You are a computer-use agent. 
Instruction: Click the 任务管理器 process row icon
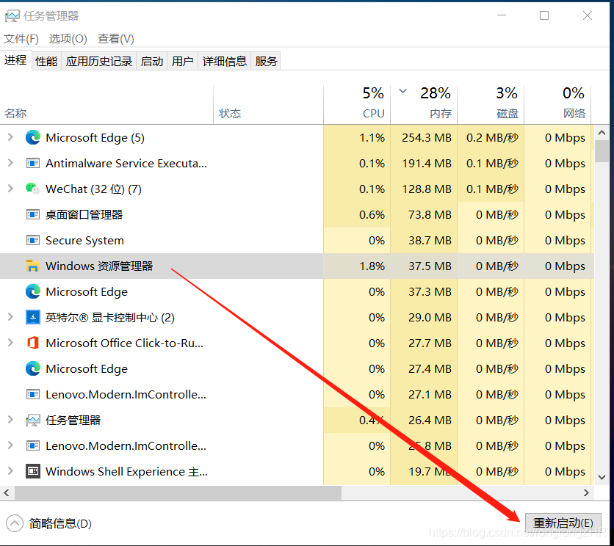[x=33, y=421]
